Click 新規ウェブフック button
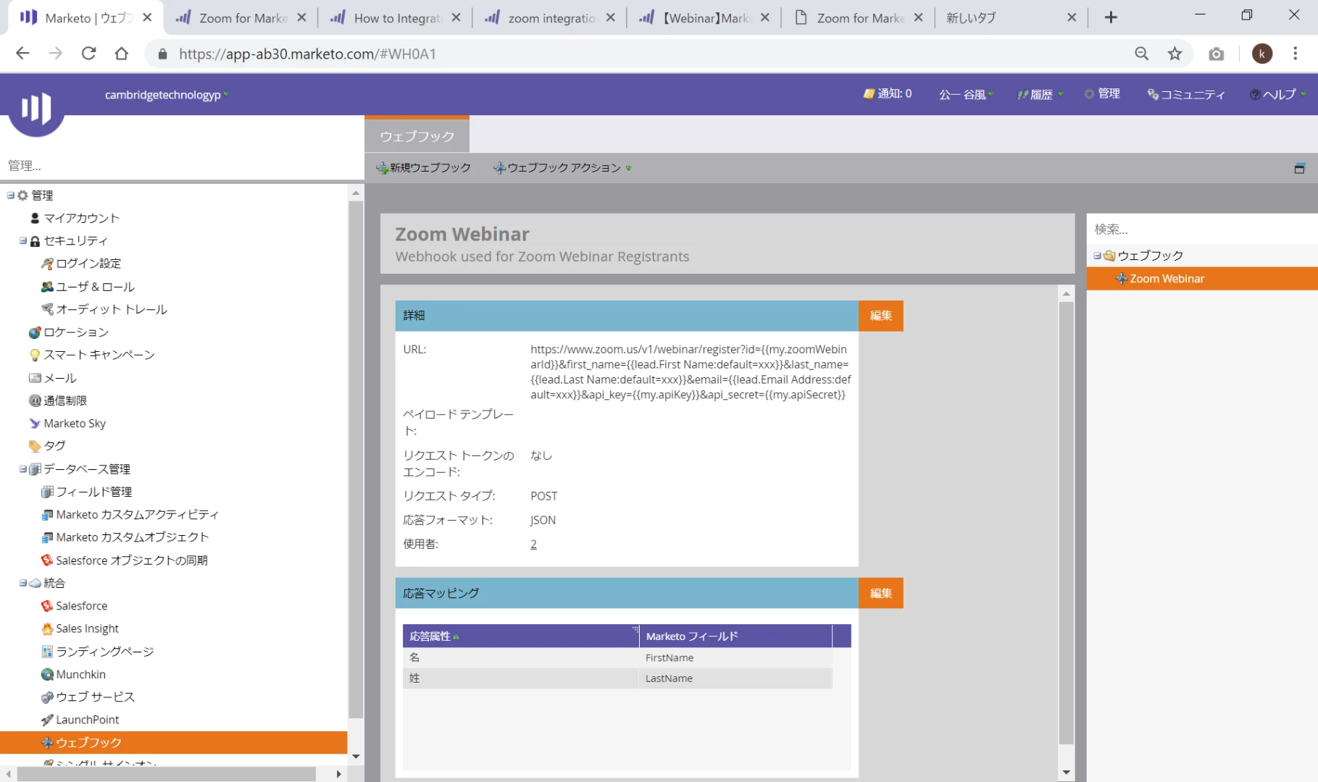This screenshot has height=782, width=1318. click(424, 168)
